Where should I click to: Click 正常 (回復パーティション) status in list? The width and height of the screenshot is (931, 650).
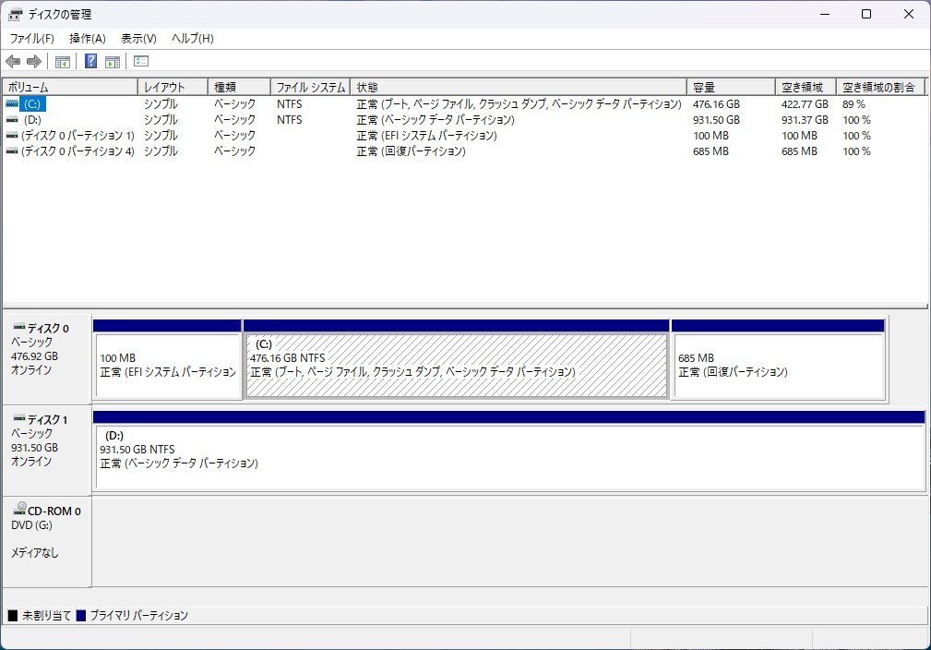pyautogui.click(x=411, y=150)
